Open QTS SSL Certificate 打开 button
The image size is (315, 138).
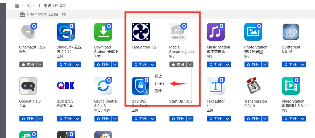140,119
